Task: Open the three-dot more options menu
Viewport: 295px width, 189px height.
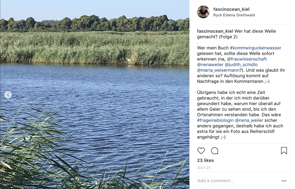Action: pyautogui.click(x=284, y=181)
